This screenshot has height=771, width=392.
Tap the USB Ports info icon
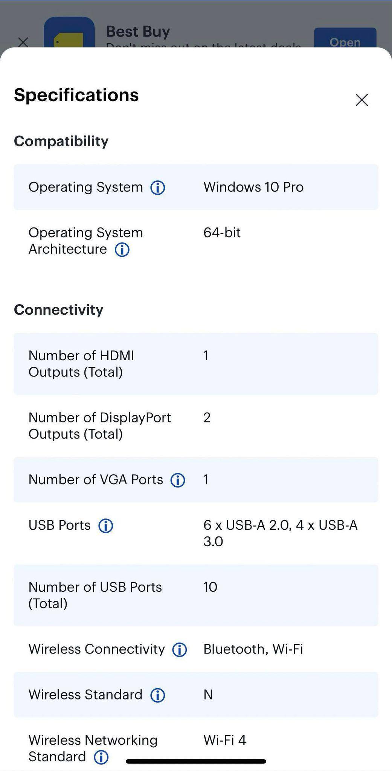point(105,525)
